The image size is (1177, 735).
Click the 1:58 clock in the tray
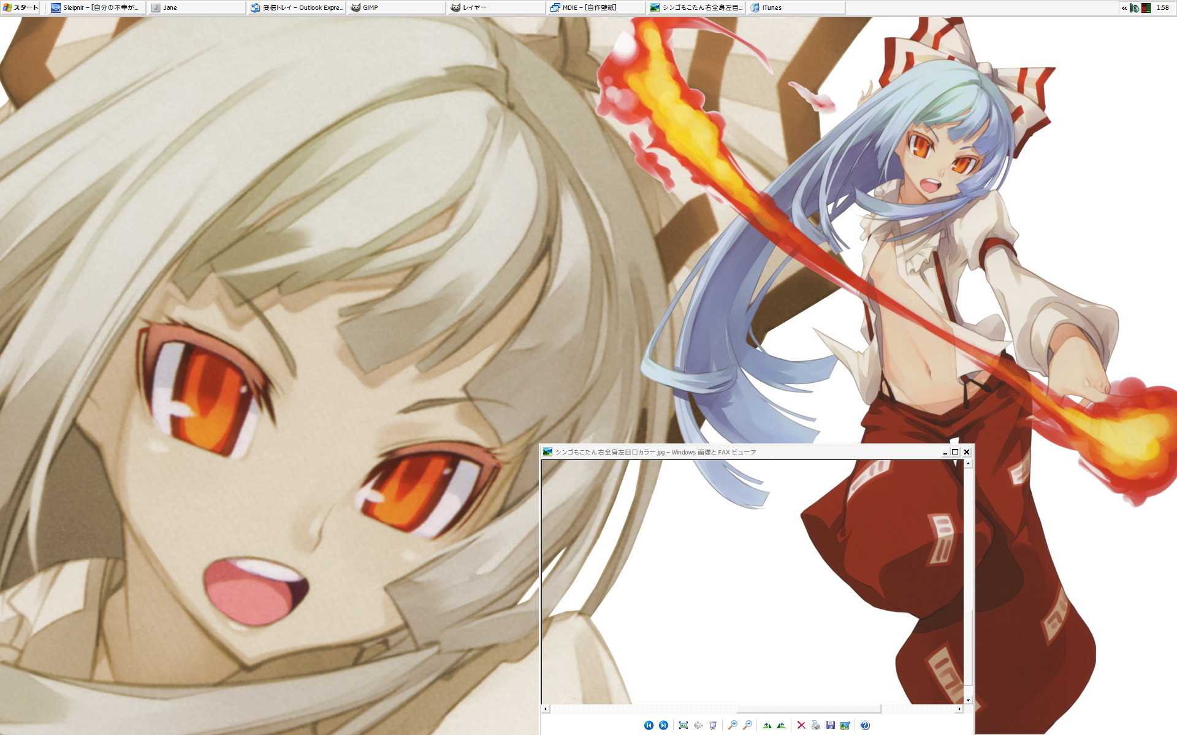pyautogui.click(x=1162, y=8)
